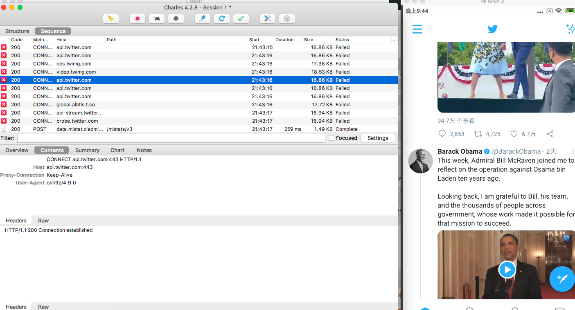This screenshot has height=310, width=575.
Task: Select the probe.twitter.com row
Action: click(x=199, y=121)
